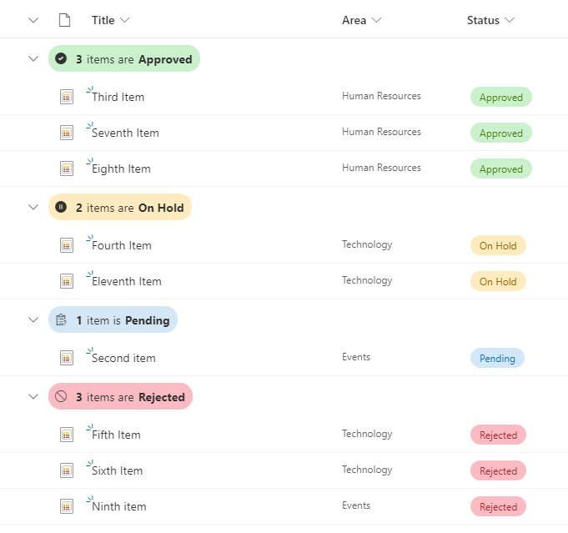The height and width of the screenshot is (533, 568).
Task: Click the Approved status pill for Third Item
Action: pyautogui.click(x=501, y=97)
